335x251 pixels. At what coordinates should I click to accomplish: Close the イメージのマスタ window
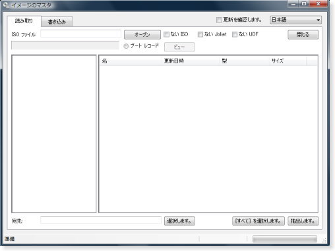point(319,4)
